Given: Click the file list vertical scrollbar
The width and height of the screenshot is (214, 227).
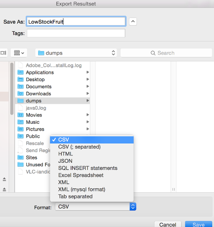Looking at the screenshot, I should pyautogui.click(x=12, y=89).
